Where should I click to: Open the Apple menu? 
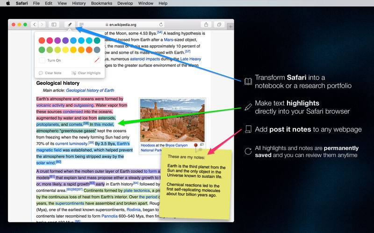tap(8, 3)
